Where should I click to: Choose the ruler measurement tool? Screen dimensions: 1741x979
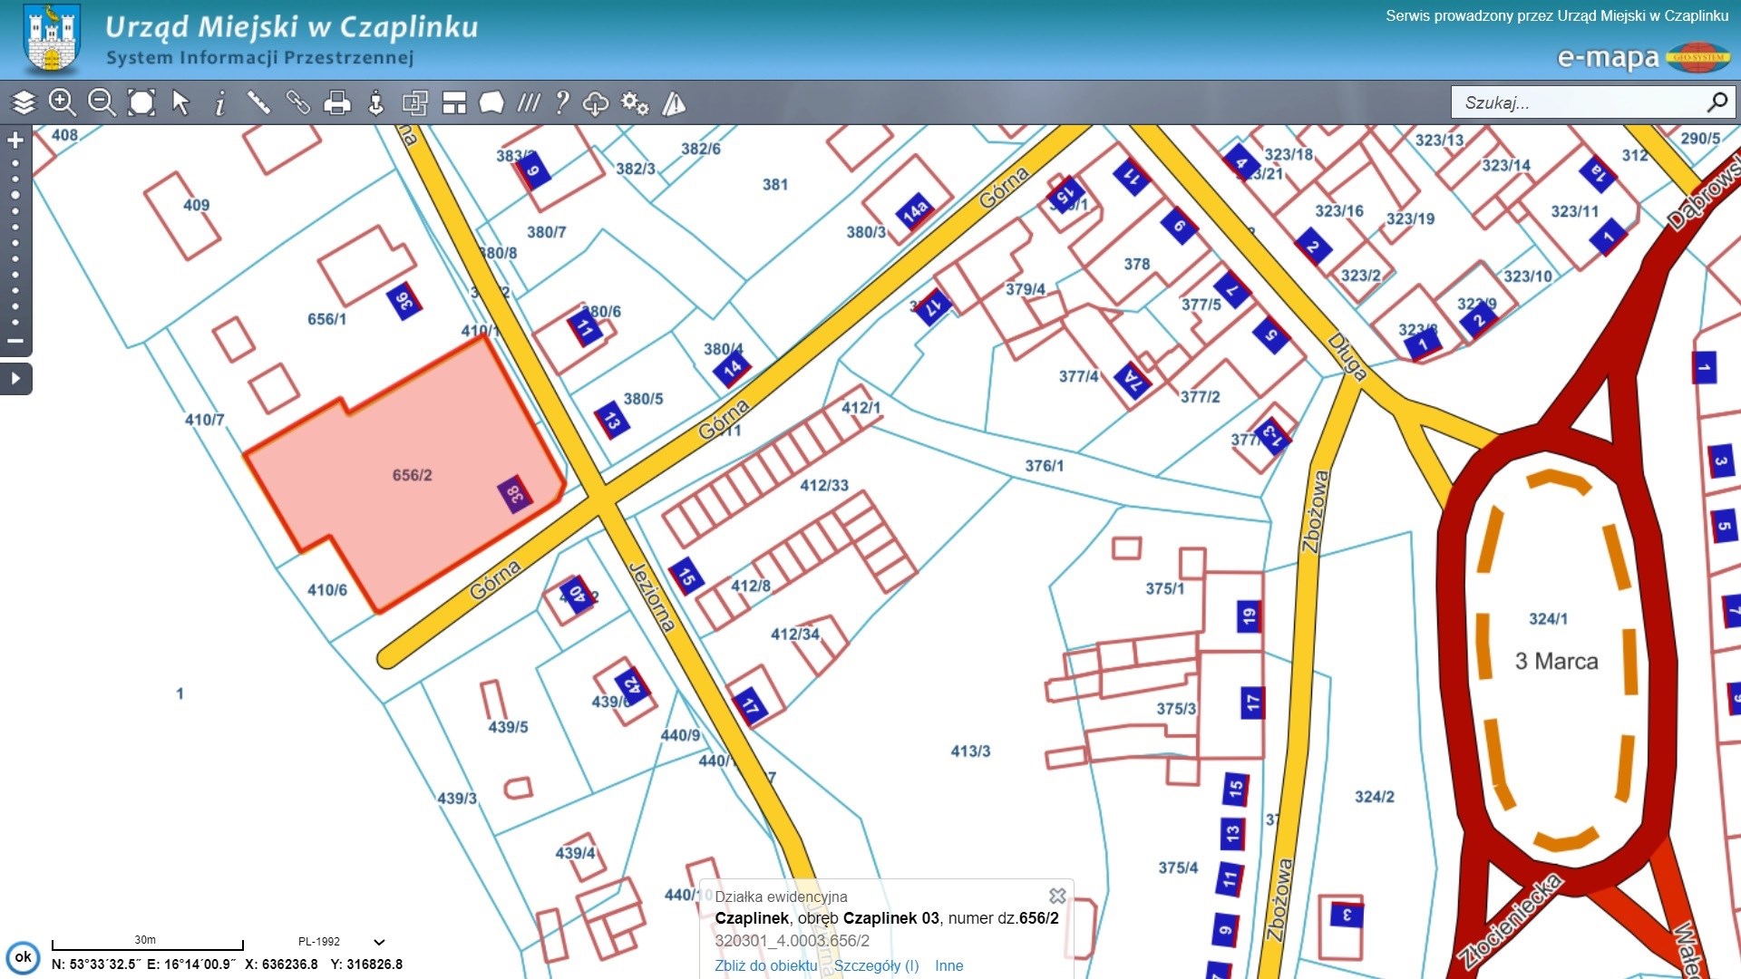click(258, 102)
